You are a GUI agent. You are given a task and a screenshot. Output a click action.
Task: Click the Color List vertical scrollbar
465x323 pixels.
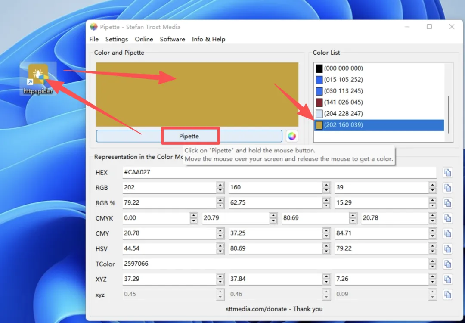tap(449, 114)
